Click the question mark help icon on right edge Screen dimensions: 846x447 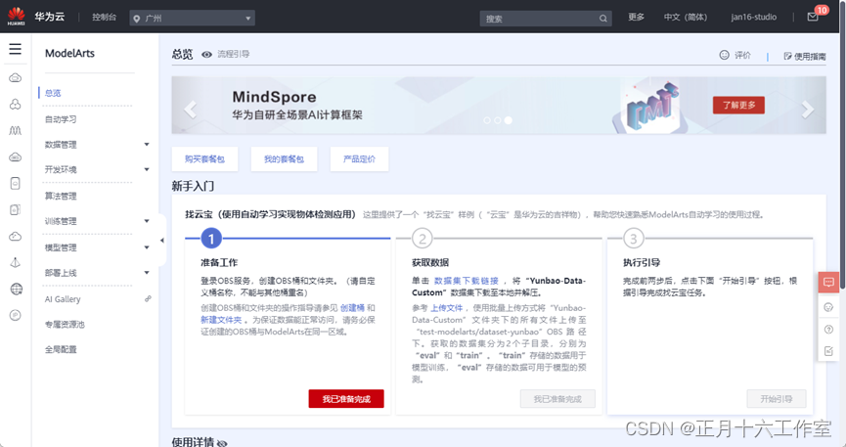828,330
